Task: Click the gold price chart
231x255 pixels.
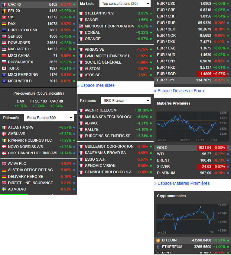Action: click(x=193, y=127)
